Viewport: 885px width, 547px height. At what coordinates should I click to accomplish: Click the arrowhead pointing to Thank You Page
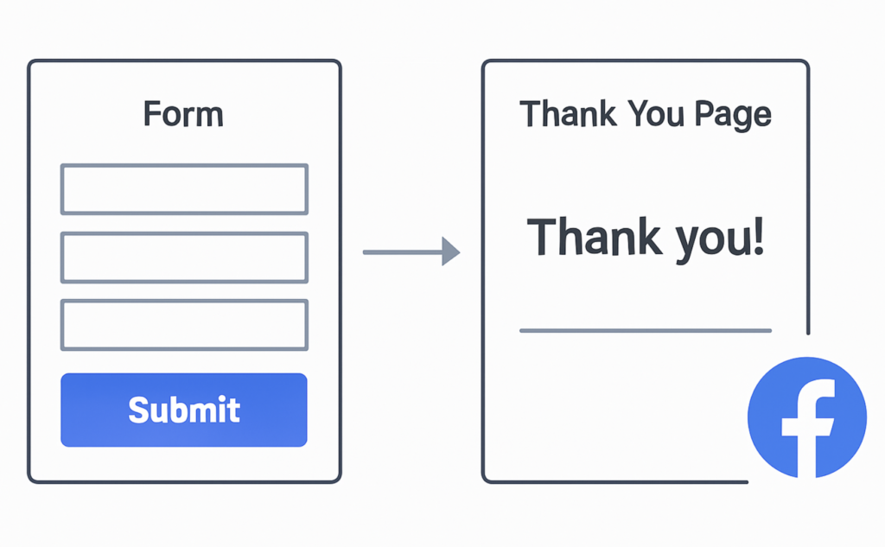click(x=450, y=252)
